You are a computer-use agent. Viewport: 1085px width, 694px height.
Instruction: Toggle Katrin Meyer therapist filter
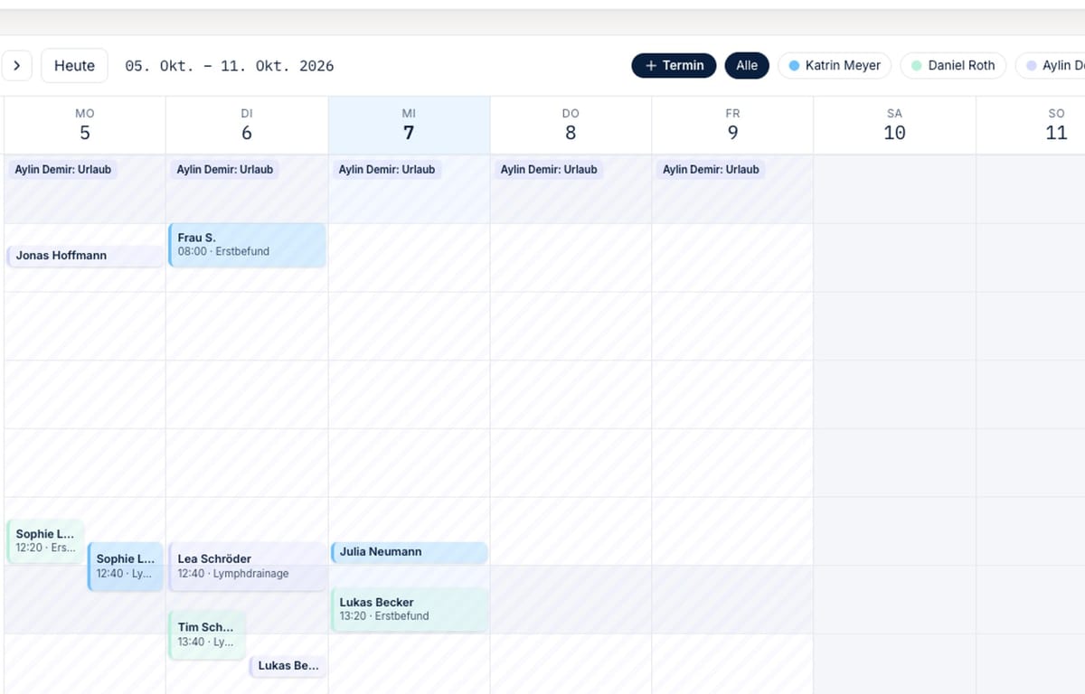835,65
